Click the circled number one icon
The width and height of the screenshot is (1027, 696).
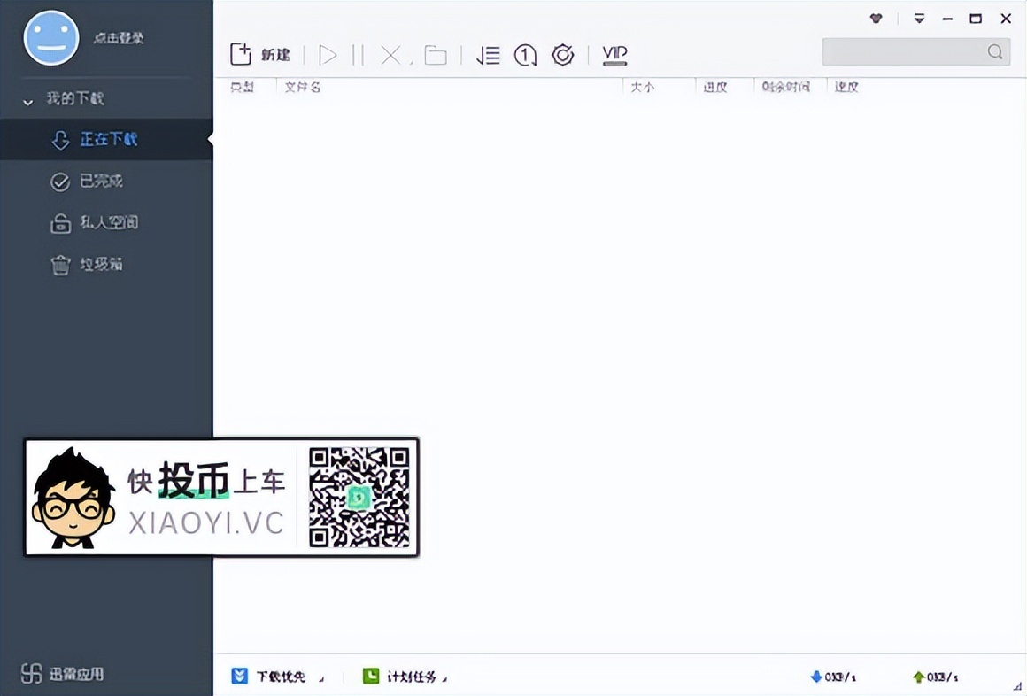click(525, 55)
